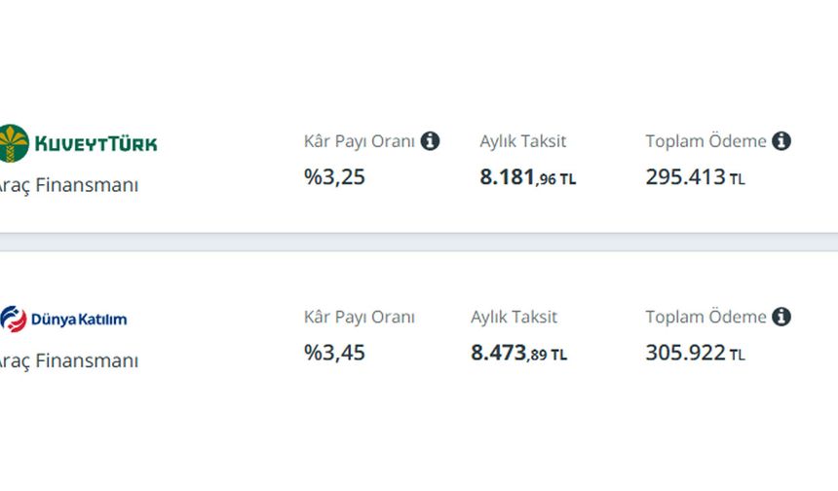838x491 pixels.
Task: Click Kâr Payı Oranı label in Dünya Katılım row
Action: tap(360, 317)
